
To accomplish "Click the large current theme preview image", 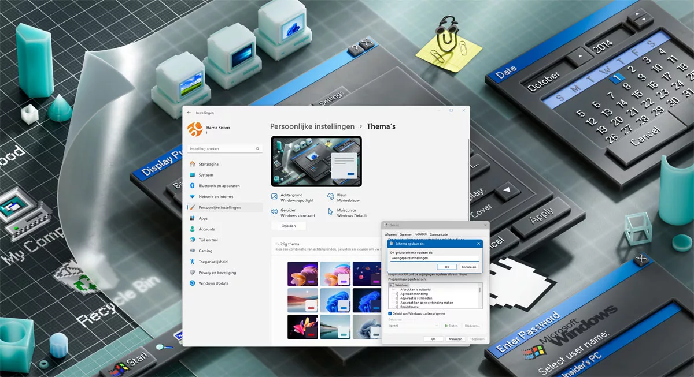I will click(x=316, y=161).
